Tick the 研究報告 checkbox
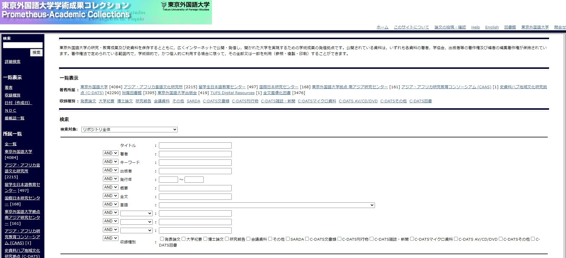The width and height of the screenshot is (566, 258). pyautogui.click(x=227, y=239)
